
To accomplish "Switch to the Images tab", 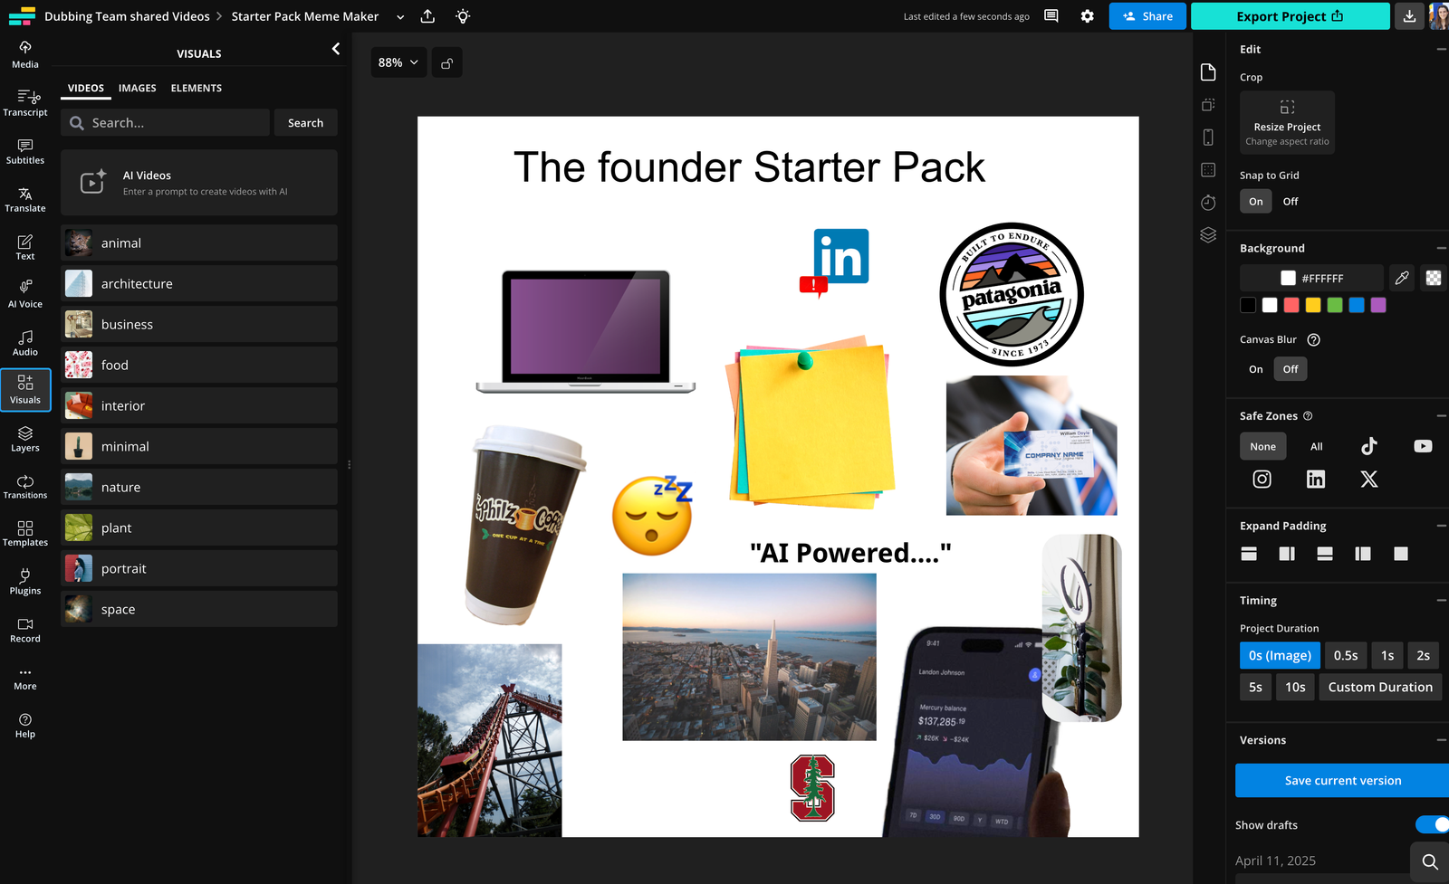I will coord(137,87).
